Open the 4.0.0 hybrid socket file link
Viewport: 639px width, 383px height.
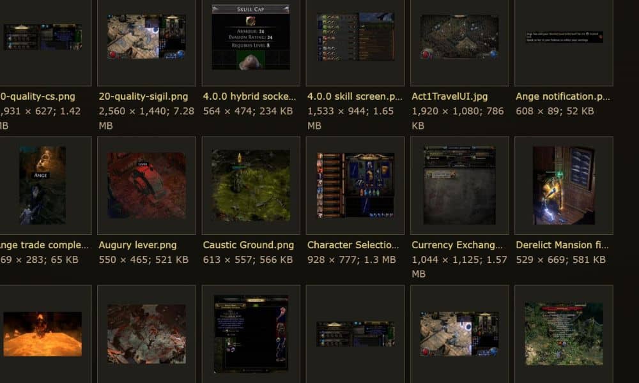(249, 96)
